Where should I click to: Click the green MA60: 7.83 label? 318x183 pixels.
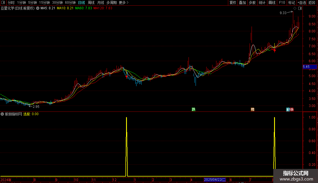click(x=84, y=8)
